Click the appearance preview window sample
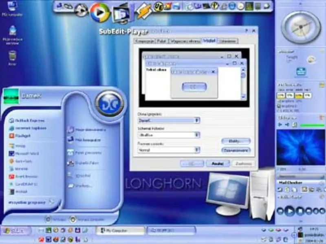 point(194,78)
